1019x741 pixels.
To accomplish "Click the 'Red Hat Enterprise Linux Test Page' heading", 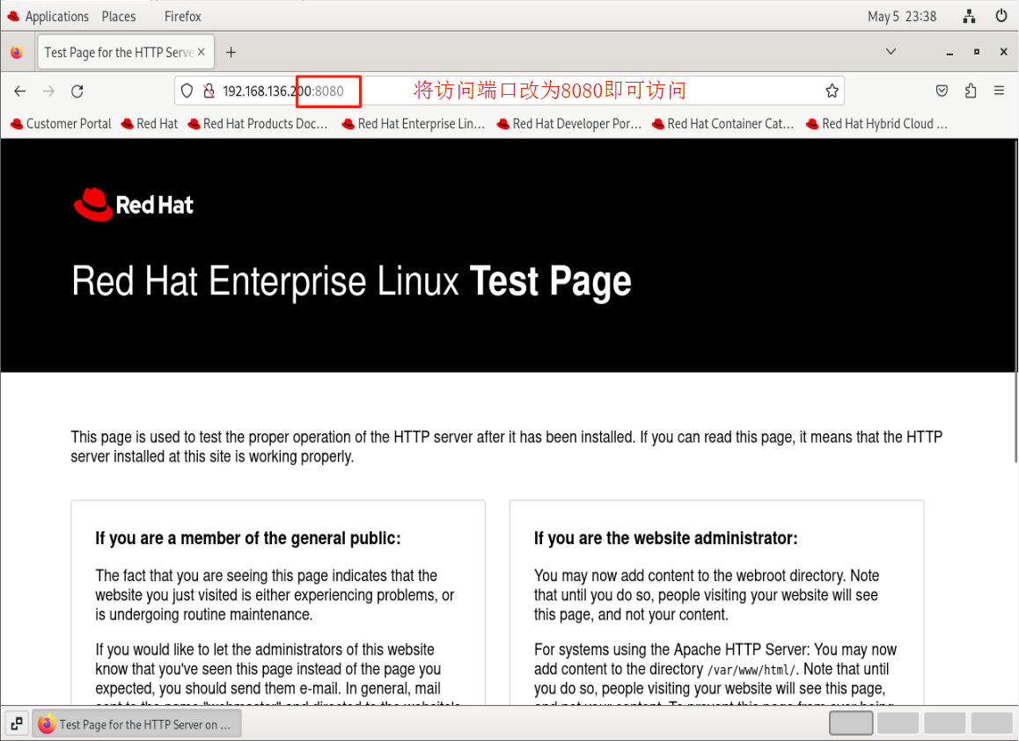I will coord(351,282).
